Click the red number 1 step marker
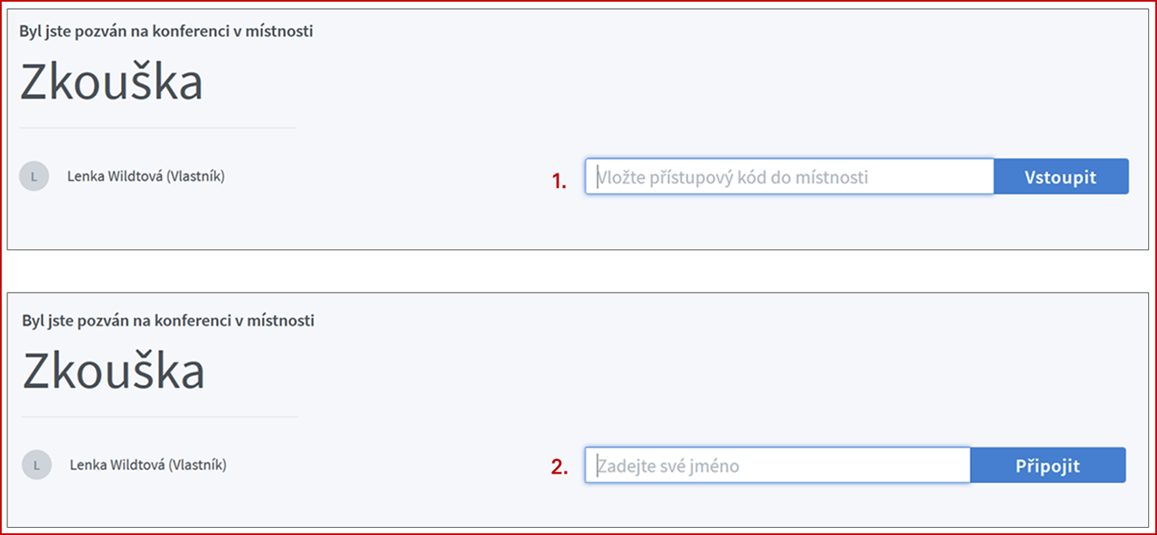Image resolution: width=1157 pixels, height=535 pixels. click(559, 181)
